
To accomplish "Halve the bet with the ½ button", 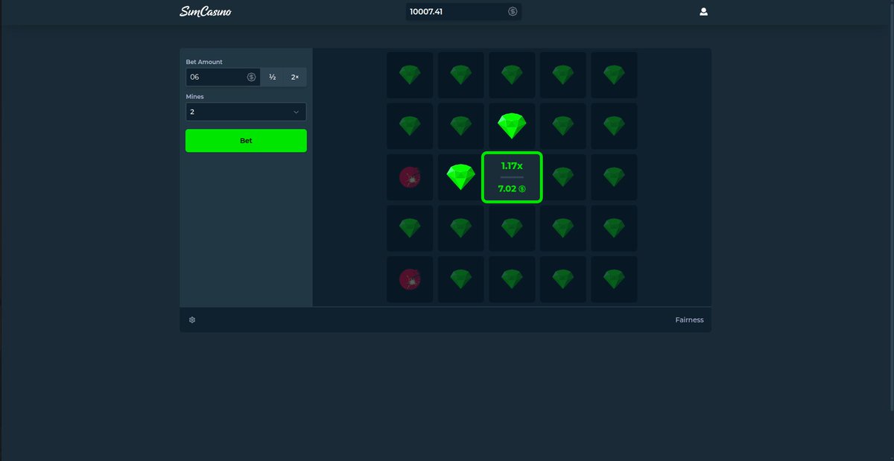I will pos(273,77).
